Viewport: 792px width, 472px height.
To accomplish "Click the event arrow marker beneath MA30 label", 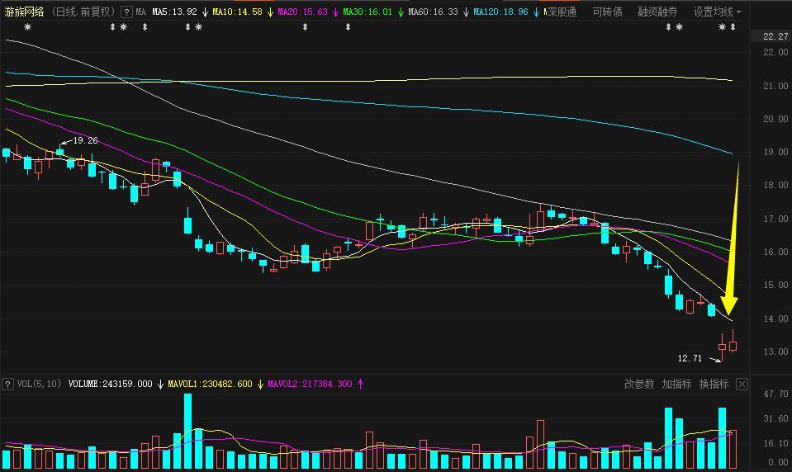I will coord(348,26).
